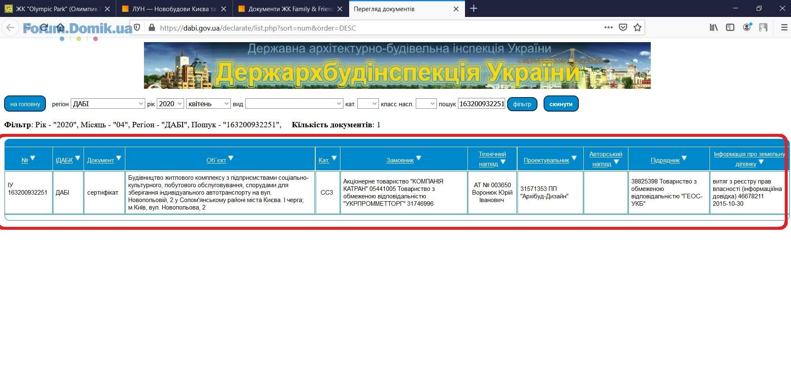The height and width of the screenshot is (381, 791).
Task: Click sort arrow next to Проектувальник
Action: click(x=574, y=158)
